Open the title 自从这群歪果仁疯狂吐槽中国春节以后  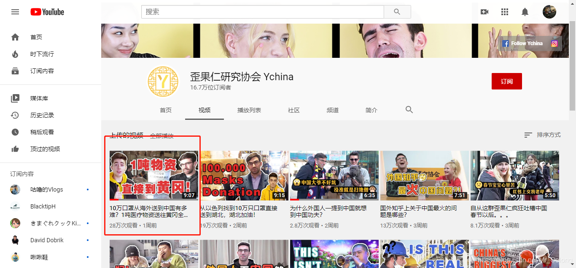point(509,211)
